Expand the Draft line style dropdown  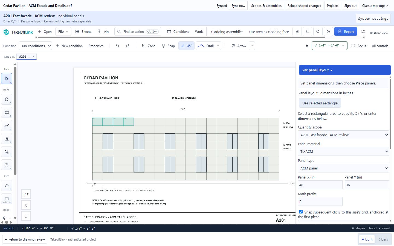[x=209, y=46]
